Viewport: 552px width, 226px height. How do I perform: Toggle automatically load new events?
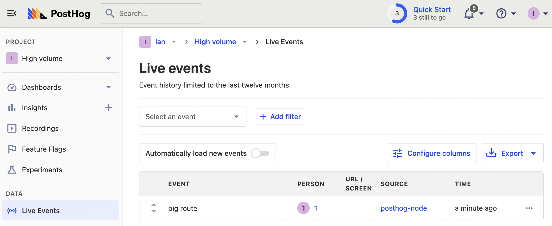(260, 153)
